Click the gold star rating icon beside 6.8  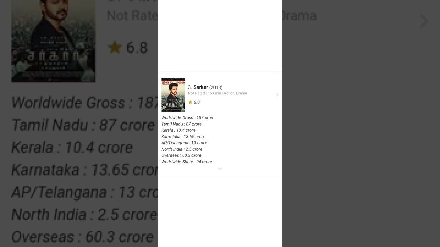[190, 102]
